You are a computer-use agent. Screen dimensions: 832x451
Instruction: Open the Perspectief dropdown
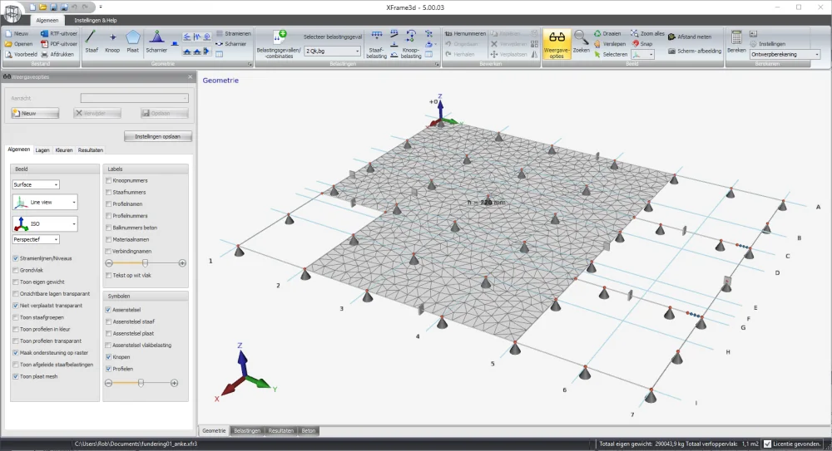tap(36, 239)
